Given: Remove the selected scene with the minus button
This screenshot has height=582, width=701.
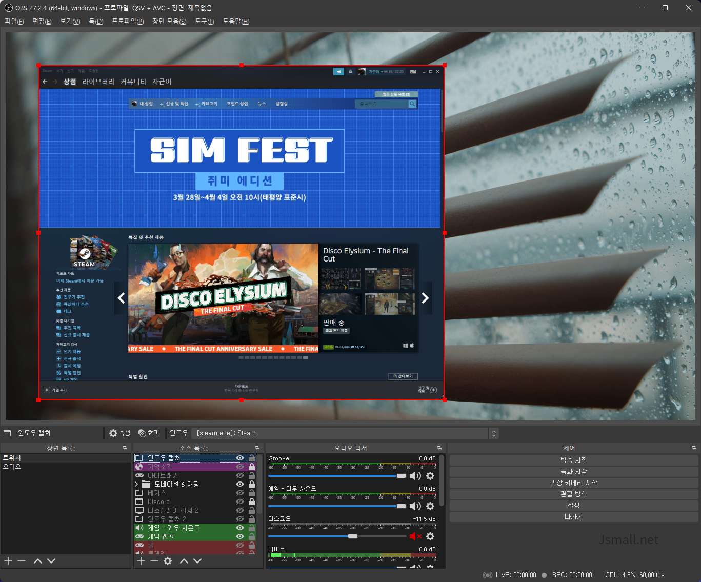Looking at the screenshot, I should pos(22,561).
